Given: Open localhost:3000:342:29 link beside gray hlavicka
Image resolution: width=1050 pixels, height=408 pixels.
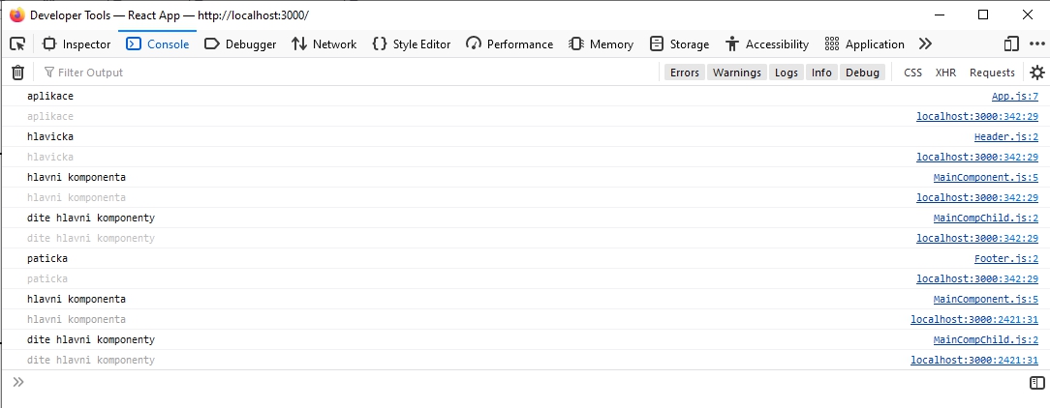Looking at the screenshot, I should (977, 158).
